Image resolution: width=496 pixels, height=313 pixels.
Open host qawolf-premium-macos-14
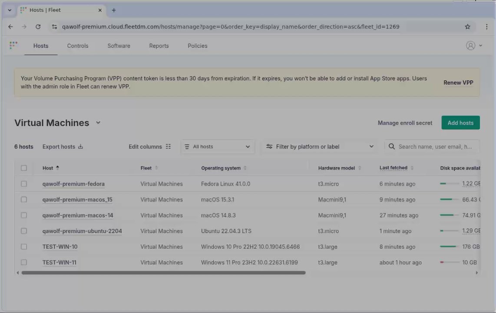77,215
